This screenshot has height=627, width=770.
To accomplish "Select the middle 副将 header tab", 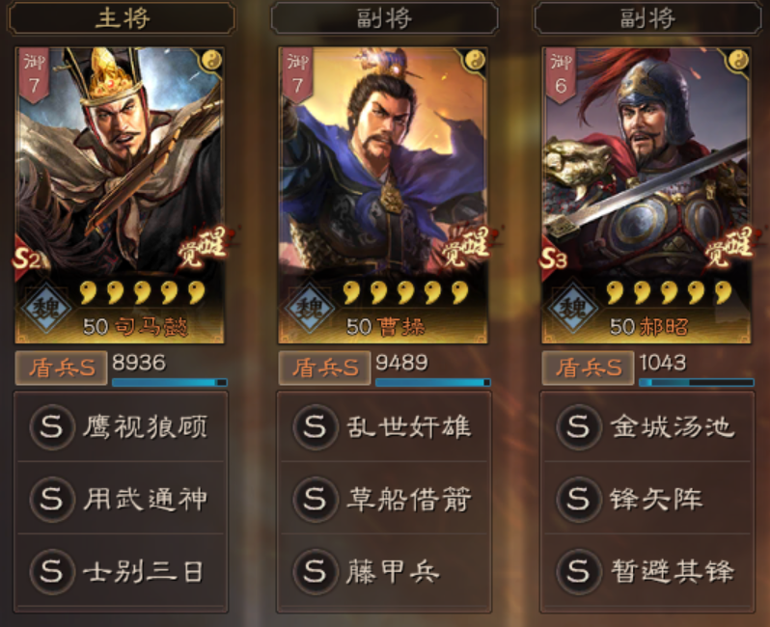I will click(x=384, y=18).
